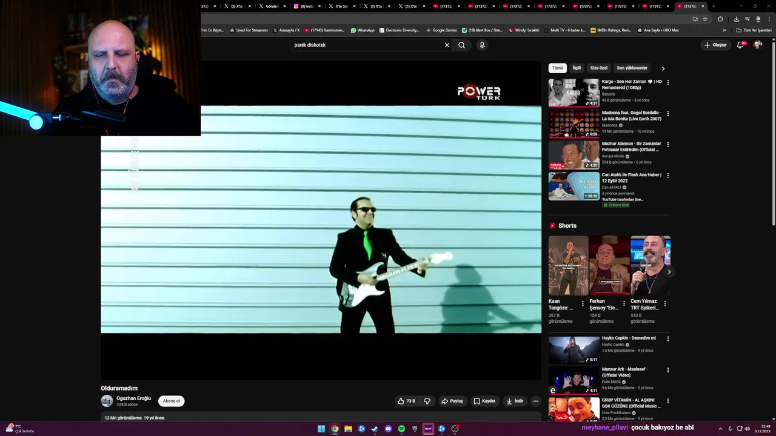This screenshot has height=436, width=776.
Task: Select the Size özel filter chip
Action: click(x=599, y=68)
